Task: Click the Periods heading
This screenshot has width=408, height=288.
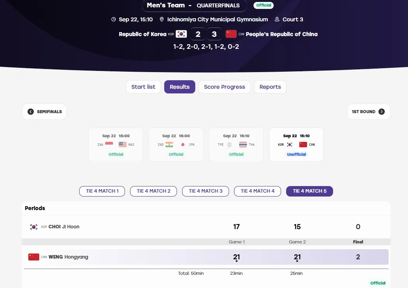Action: pos(35,208)
